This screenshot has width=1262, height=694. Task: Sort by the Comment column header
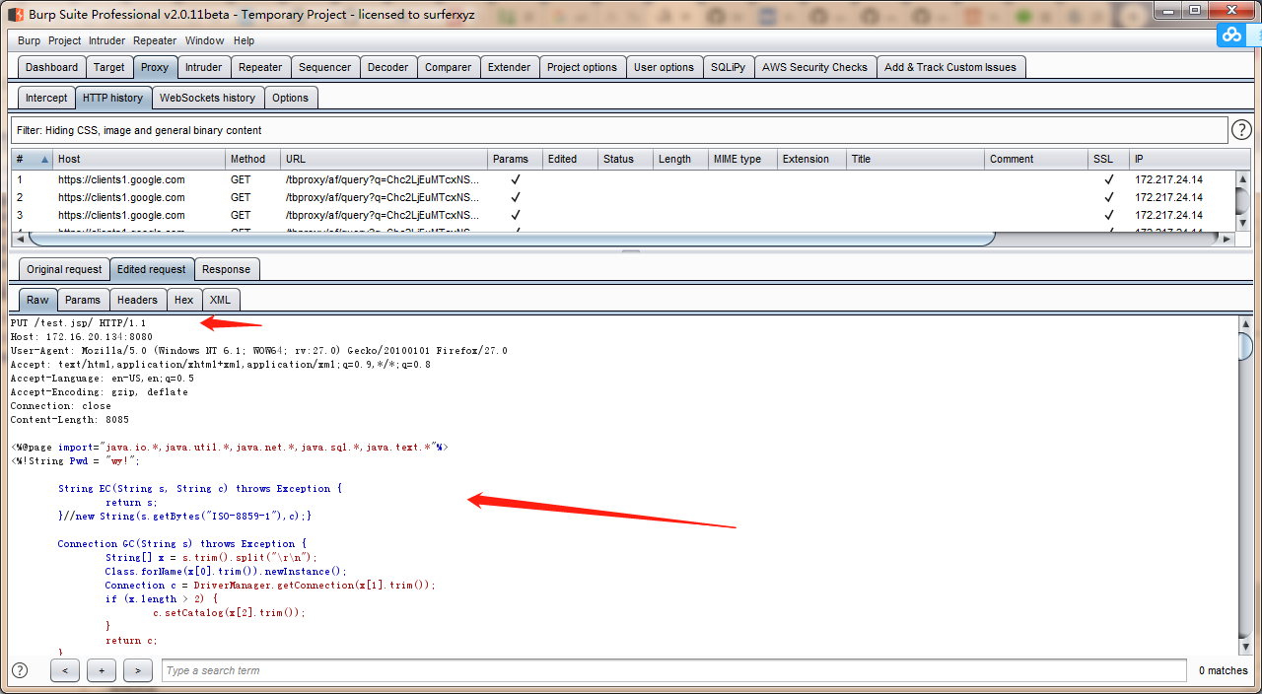click(1035, 159)
